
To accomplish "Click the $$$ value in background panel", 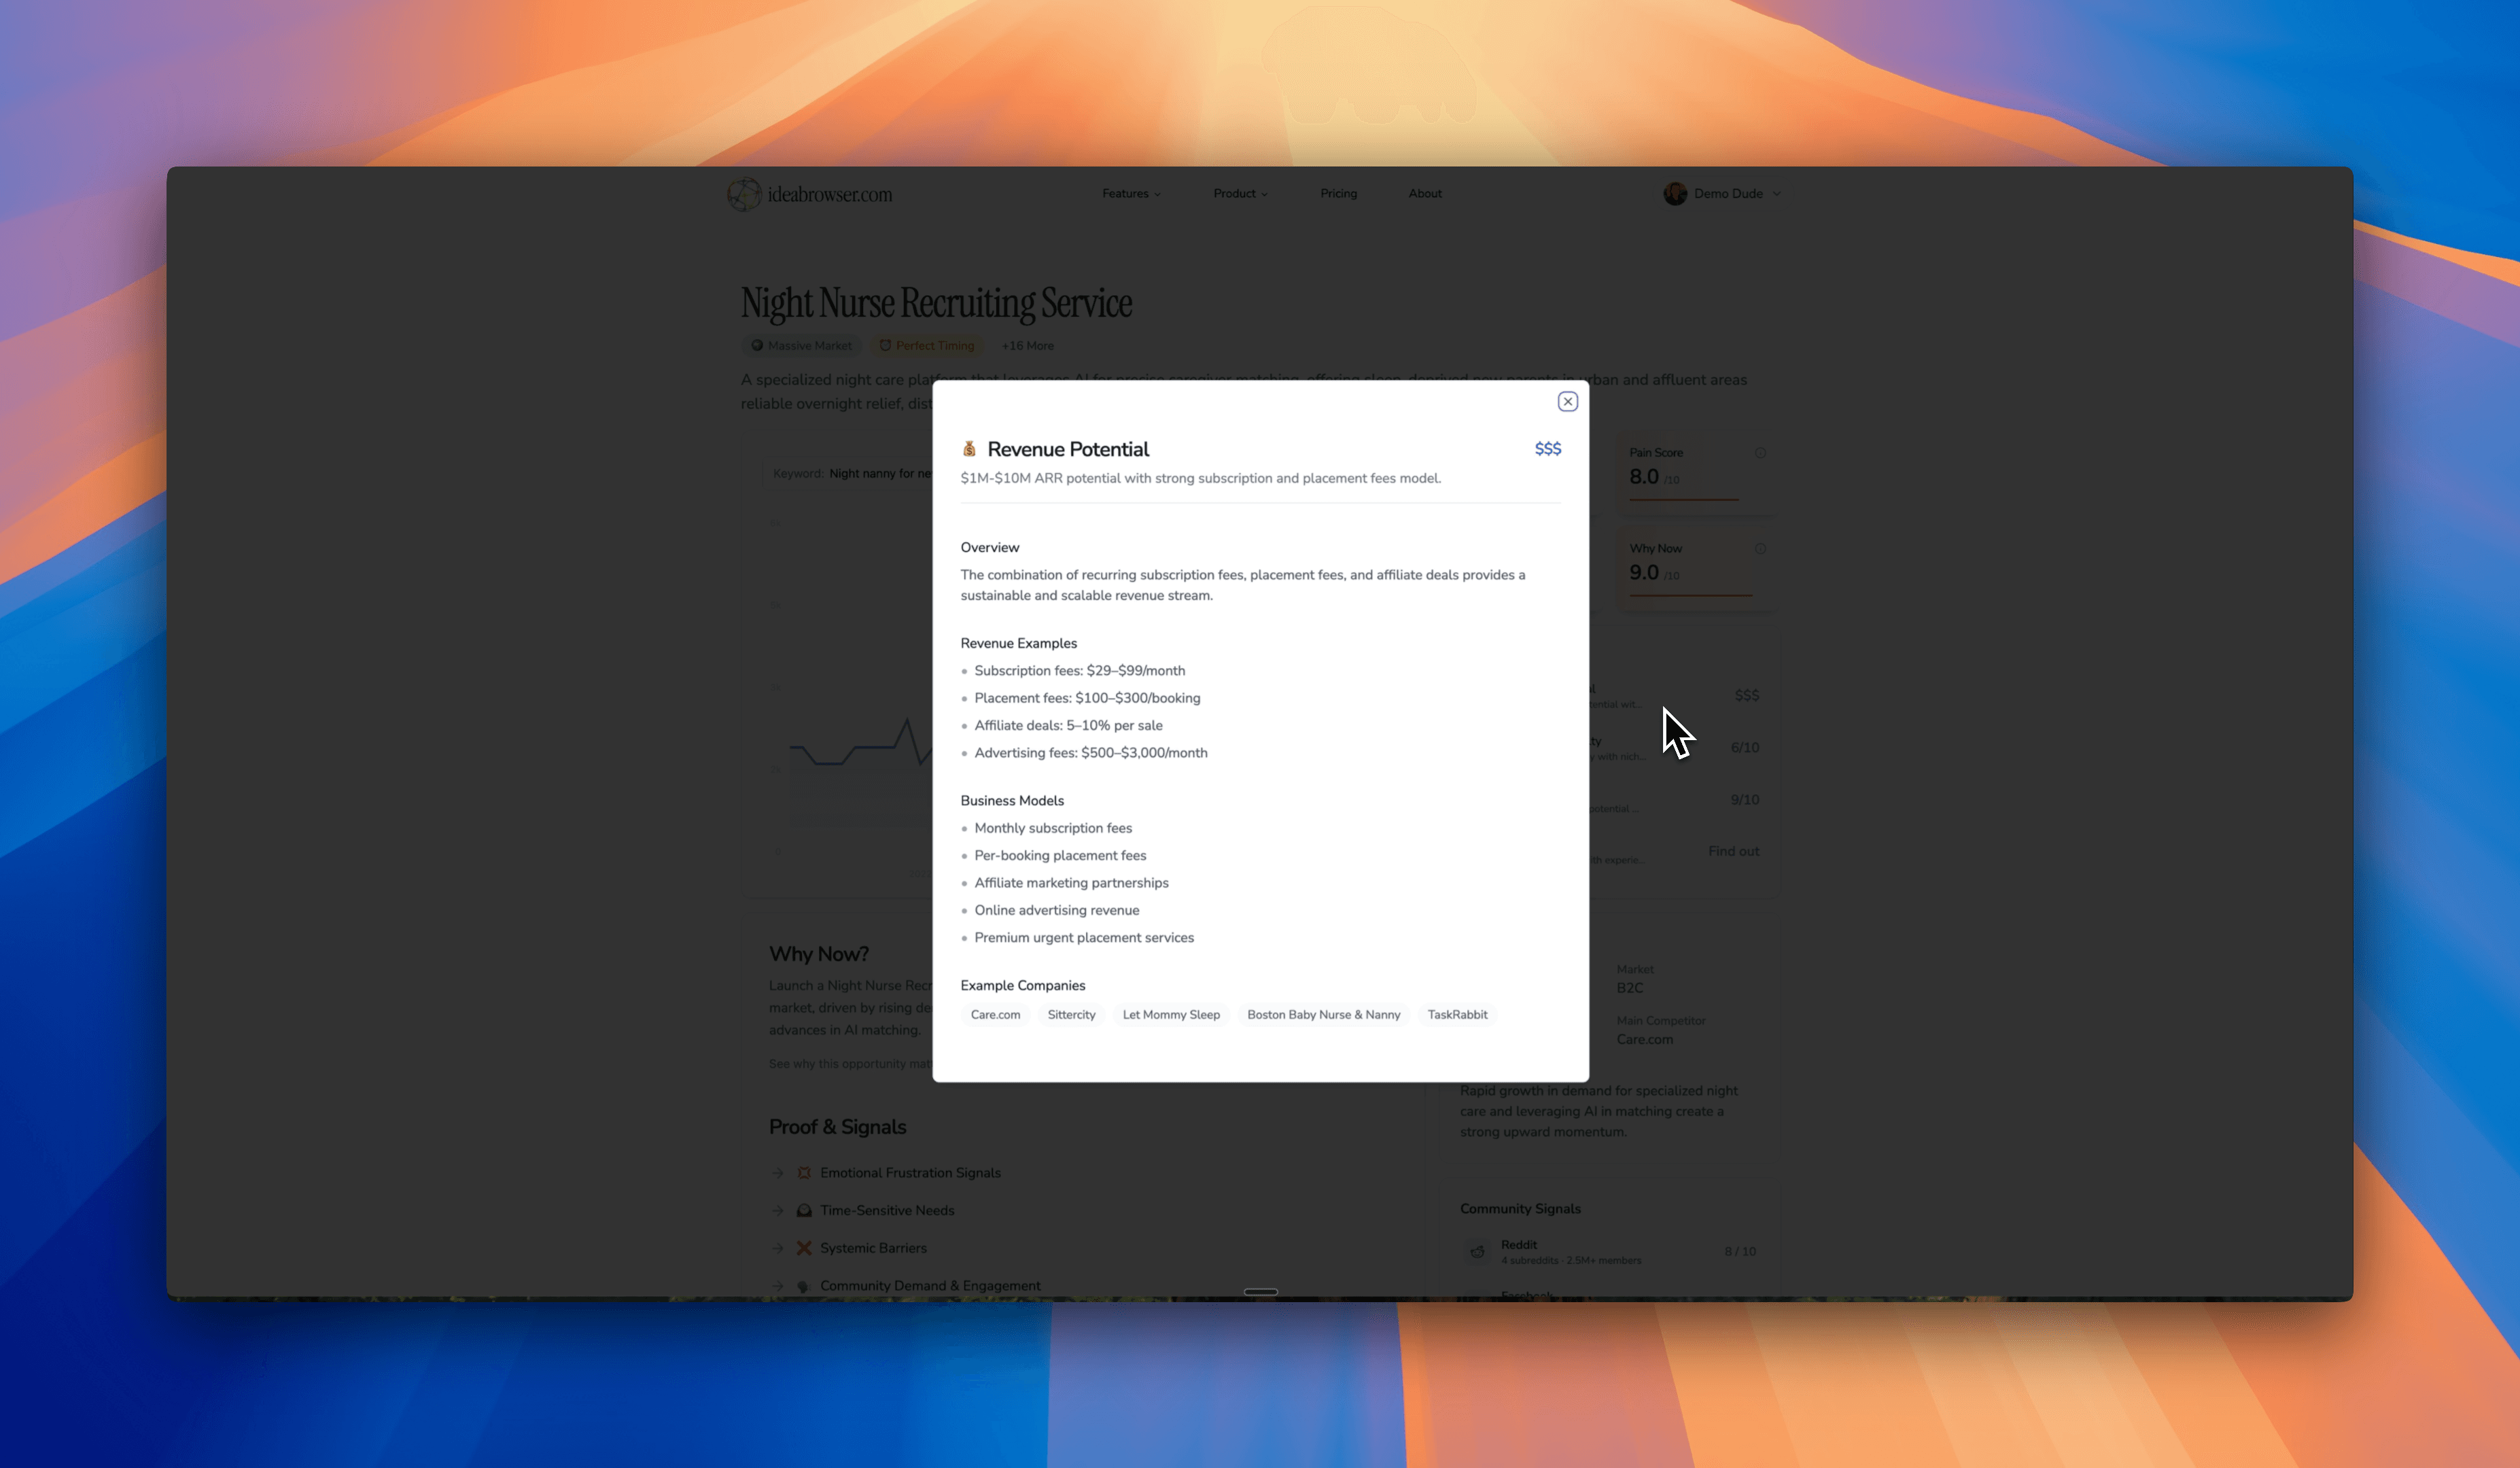I will (1746, 695).
